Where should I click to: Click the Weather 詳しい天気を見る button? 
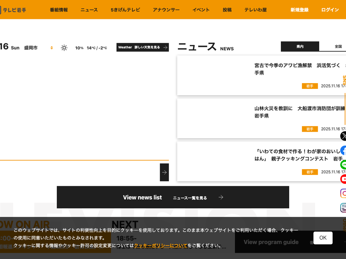(x=142, y=47)
